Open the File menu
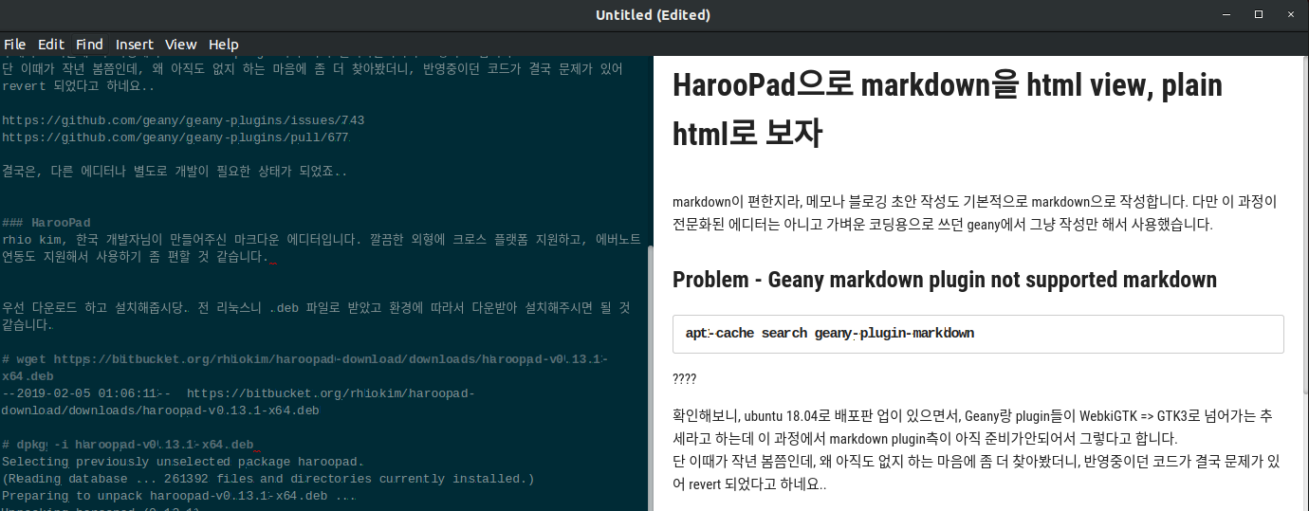 coord(14,45)
